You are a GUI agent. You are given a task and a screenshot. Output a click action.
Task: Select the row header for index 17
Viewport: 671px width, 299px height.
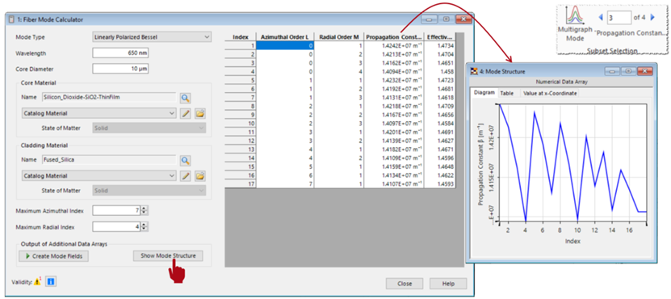click(240, 184)
